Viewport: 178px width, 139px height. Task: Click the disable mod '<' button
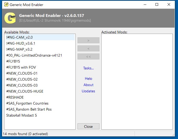coord(88,49)
